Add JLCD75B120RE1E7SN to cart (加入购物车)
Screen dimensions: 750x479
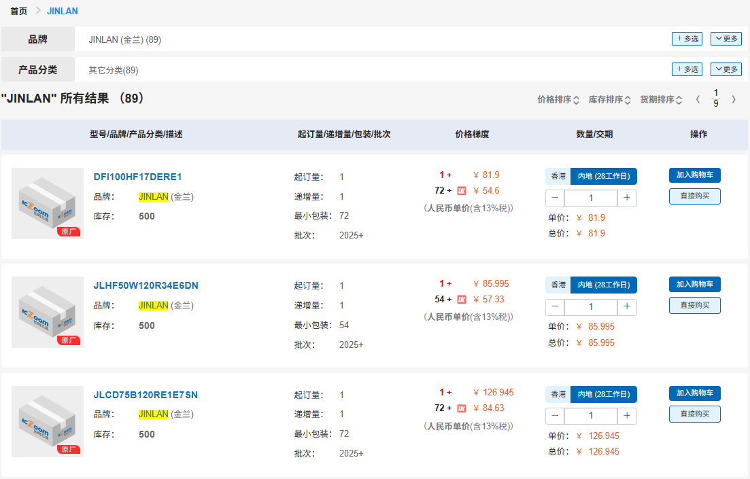coord(694,393)
